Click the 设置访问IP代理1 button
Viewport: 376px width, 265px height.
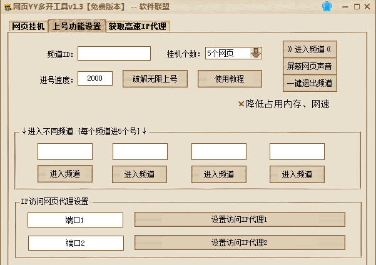(x=240, y=220)
